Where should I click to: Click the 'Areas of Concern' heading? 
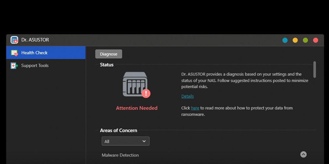tap(118, 130)
